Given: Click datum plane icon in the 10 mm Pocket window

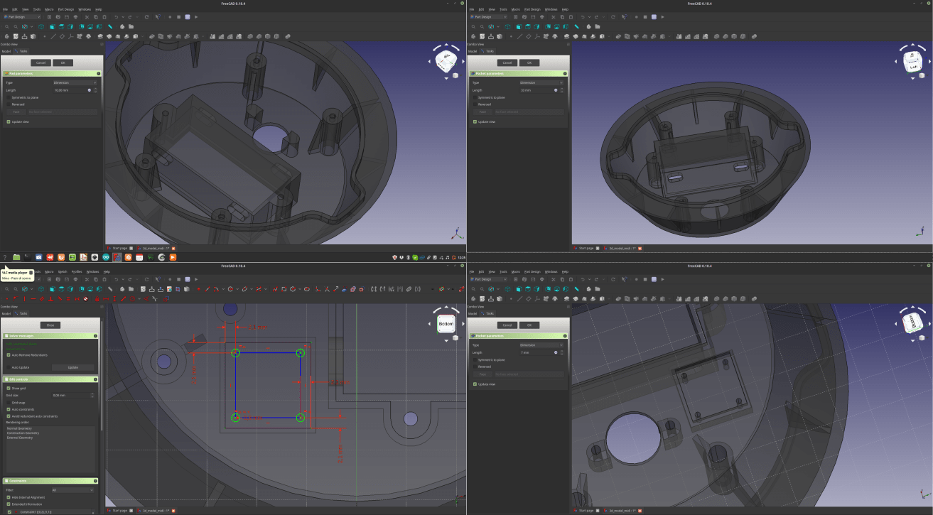Looking at the screenshot, I should point(529,36).
